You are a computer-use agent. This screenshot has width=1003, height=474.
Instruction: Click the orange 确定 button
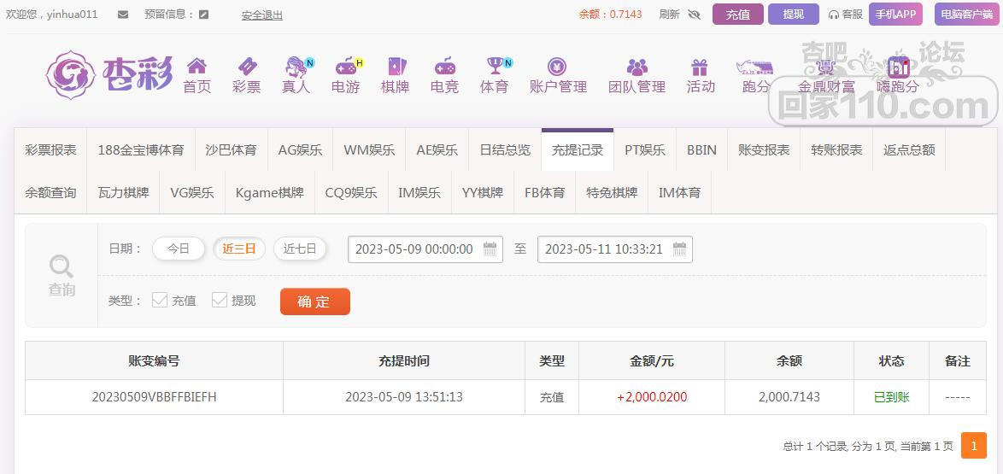pos(314,301)
